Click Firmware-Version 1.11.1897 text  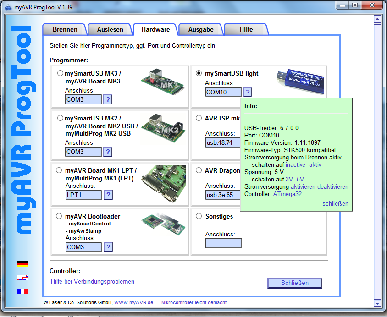point(282,143)
